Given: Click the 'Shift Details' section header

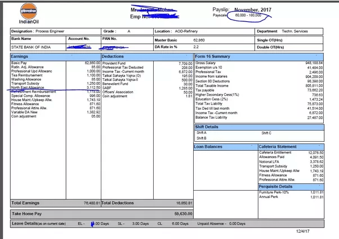Looking at the screenshot, I should 259,127.
